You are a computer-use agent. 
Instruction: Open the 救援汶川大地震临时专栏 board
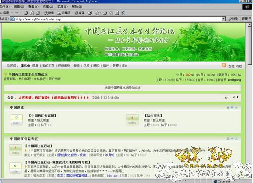[58, 162]
